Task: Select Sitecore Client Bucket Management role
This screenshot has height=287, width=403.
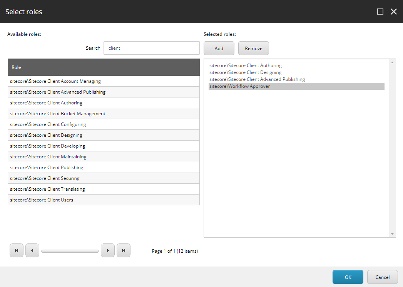Action: pos(104,114)
